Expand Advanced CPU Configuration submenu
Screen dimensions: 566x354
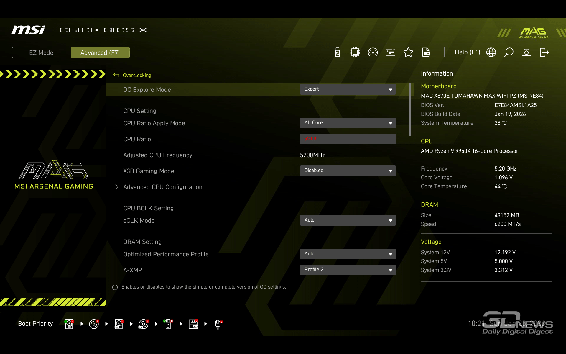click(x=162, y=187)
